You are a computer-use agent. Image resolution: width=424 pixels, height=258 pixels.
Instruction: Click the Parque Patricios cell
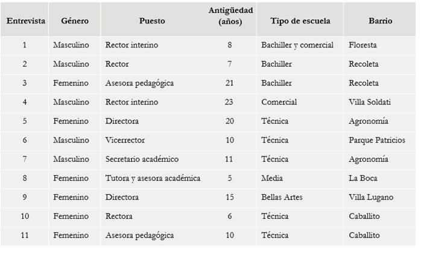tap(376, 140)
